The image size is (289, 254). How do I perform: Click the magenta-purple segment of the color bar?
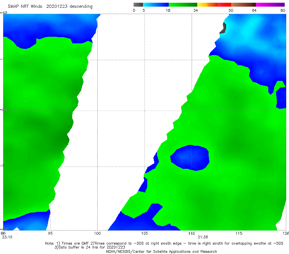tap(270, 5)
